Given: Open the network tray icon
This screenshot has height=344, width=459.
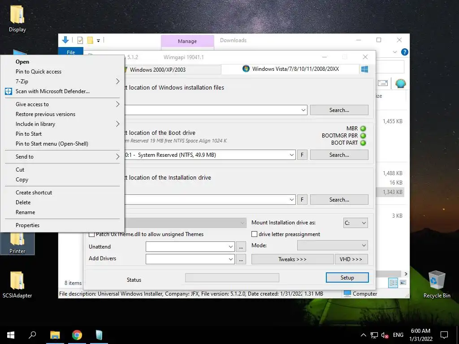Looking at the screenshot, I should pyautogui.click(x=374, y=335).
